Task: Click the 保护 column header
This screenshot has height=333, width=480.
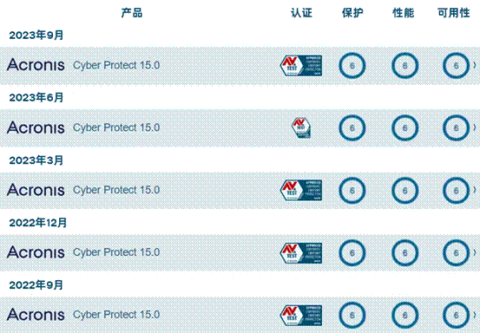Action: pos(352,13)
